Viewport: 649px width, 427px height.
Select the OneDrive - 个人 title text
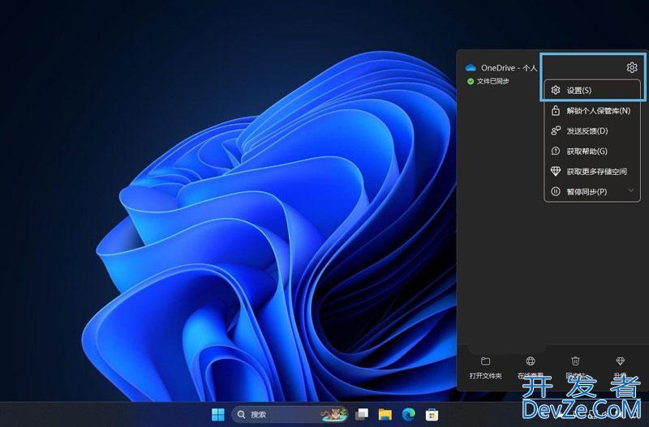click(x=509, y=68)
